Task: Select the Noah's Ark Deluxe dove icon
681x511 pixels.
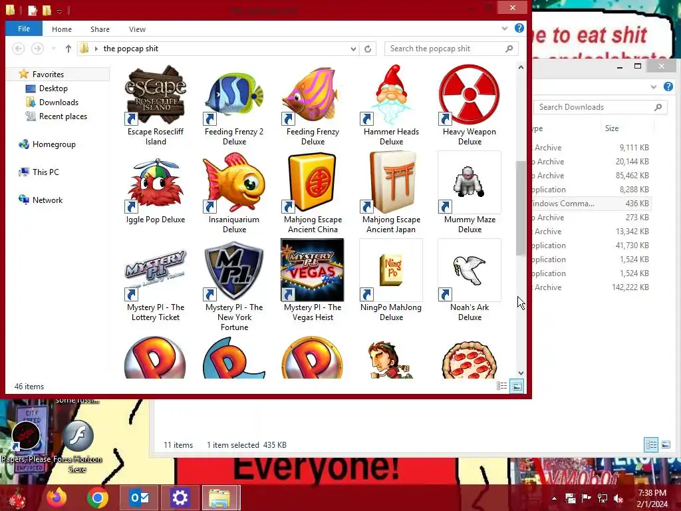Action: coord(470,270)
